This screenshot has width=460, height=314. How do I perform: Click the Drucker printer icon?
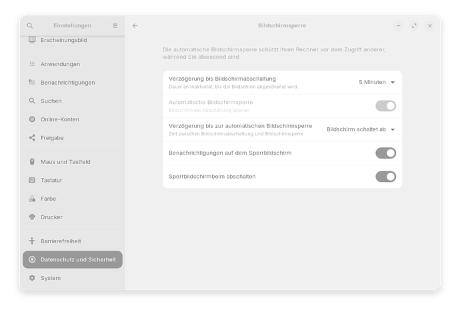click(32, 217)
